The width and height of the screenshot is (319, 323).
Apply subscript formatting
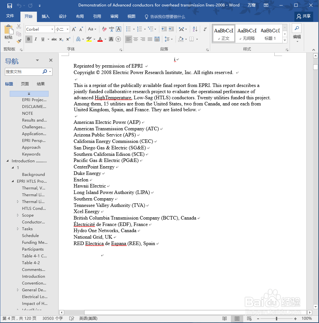(61, 39)
